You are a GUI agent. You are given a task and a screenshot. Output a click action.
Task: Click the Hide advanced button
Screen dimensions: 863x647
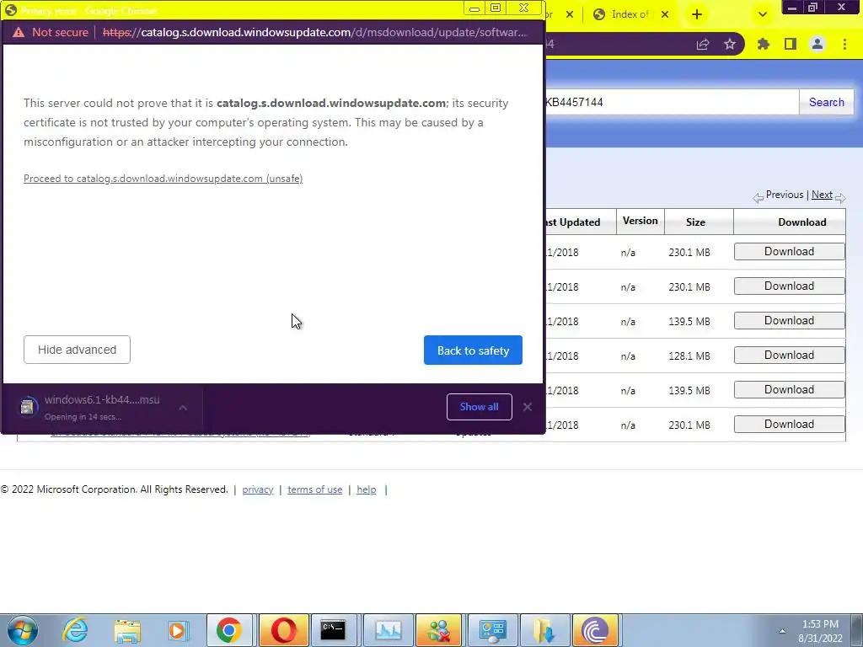(x=77, y=350)
